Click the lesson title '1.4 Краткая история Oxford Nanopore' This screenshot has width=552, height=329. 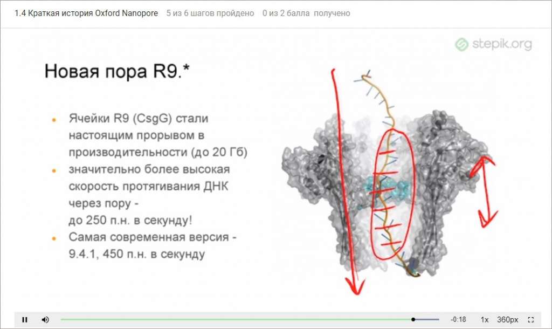86,13
